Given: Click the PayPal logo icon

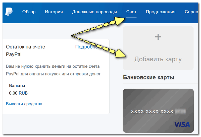Looking at the screenshot, I should [x=9, y=12].
